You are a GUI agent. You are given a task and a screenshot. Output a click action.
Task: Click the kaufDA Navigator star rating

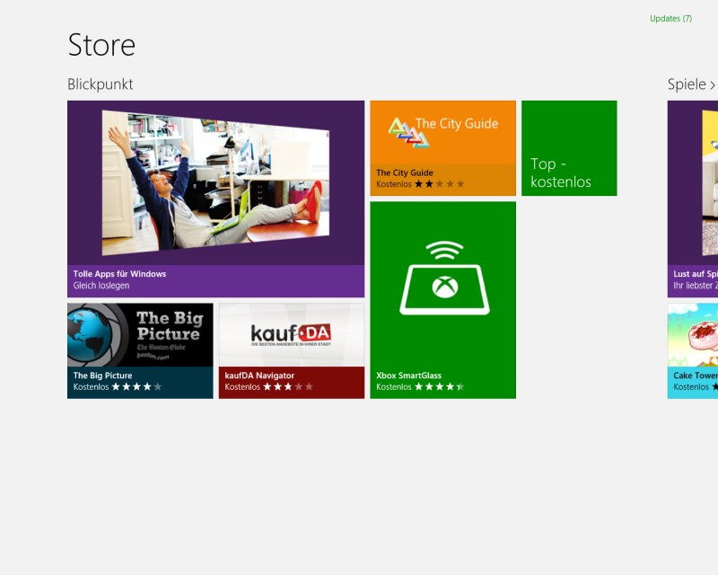tap(288, 386)
